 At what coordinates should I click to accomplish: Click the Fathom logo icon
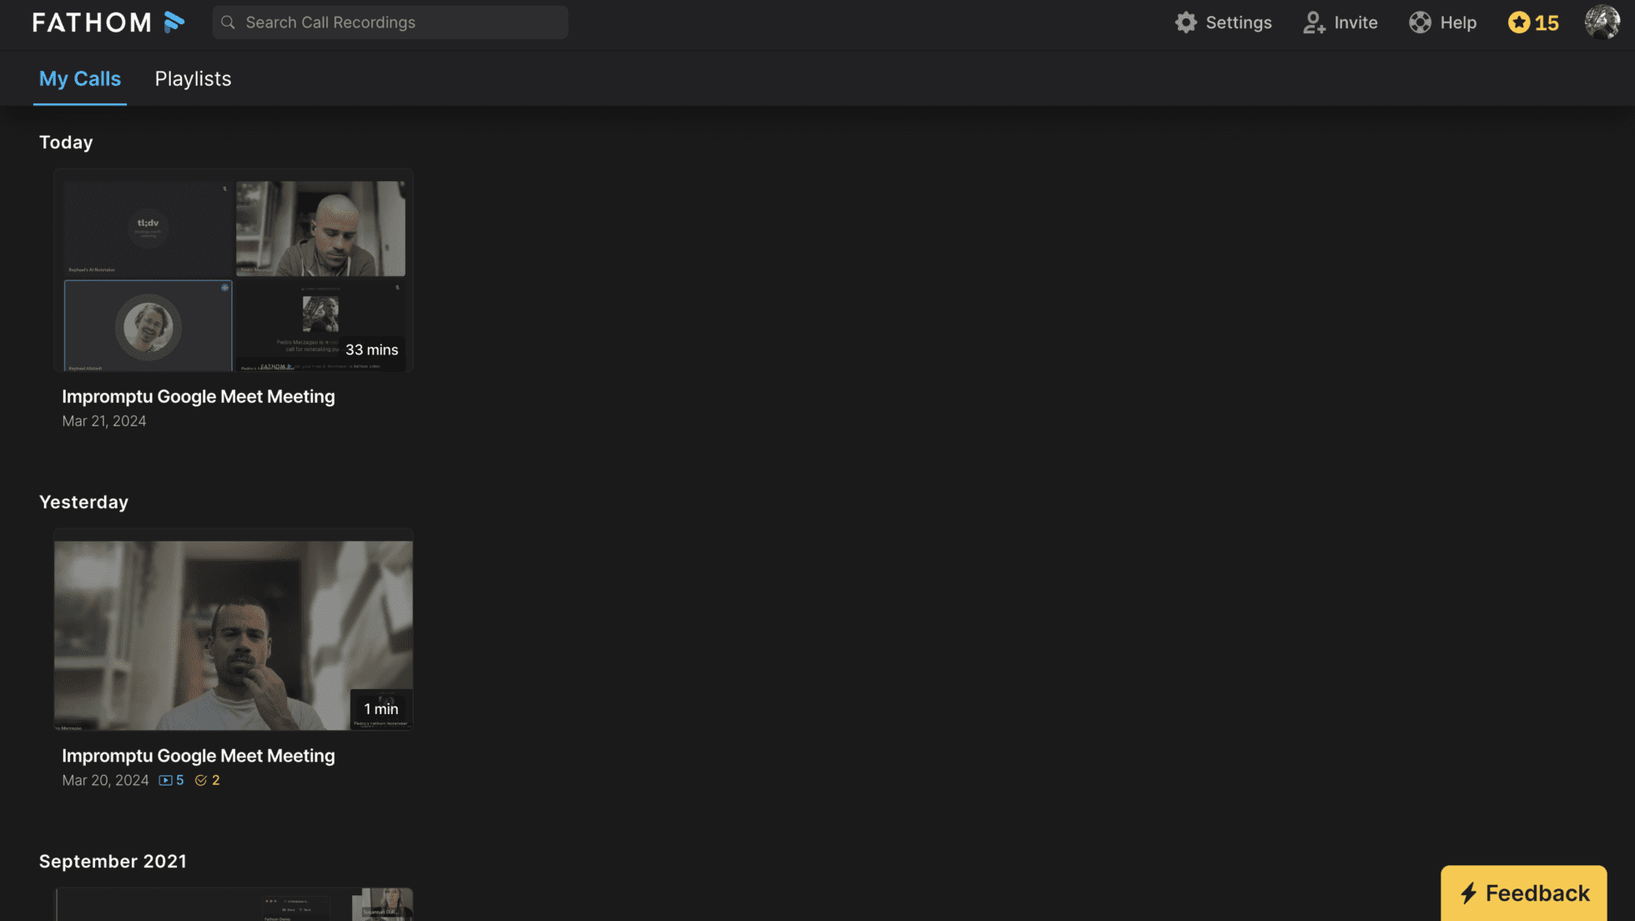tap(174, 23)
